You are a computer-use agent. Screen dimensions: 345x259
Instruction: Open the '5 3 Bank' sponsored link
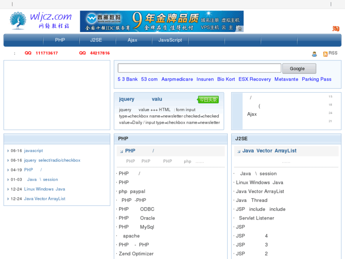point(128,79)
